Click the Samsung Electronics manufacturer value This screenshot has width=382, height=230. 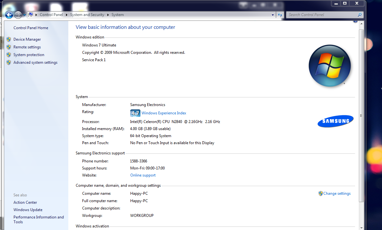pos(148,105)
